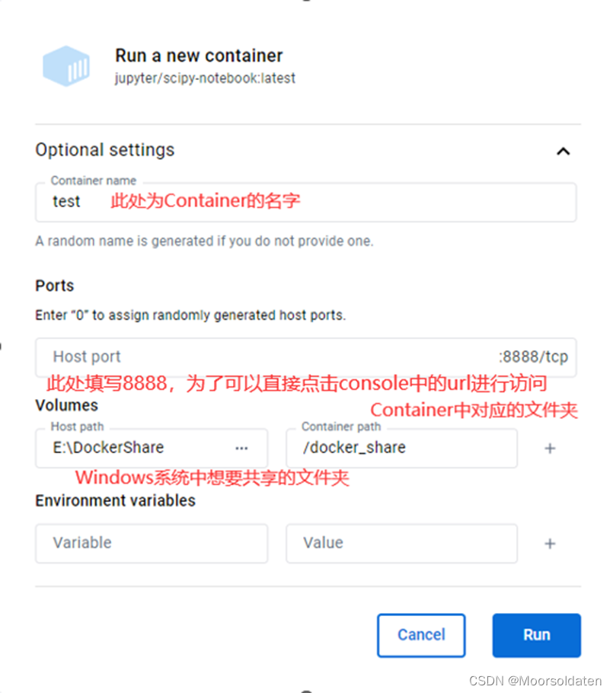Image resolution: width=613 pixels, height=693 pixels.
Task: Run the new container
Action: 536,635
